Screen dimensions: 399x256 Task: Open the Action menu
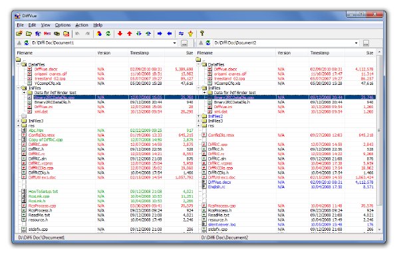82,25
